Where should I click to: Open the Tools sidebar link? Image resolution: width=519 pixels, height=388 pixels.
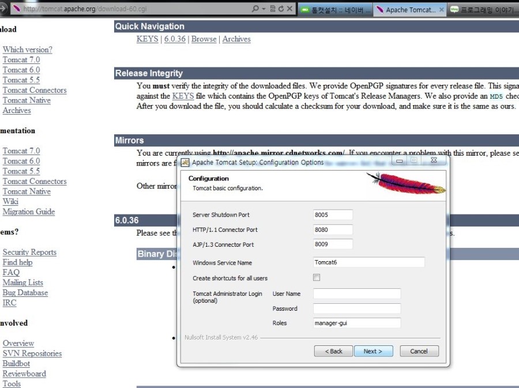[x=12, y=384]
